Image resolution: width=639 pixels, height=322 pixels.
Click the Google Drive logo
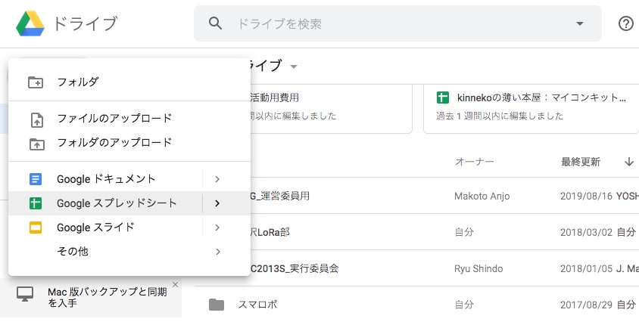(30, 23)
